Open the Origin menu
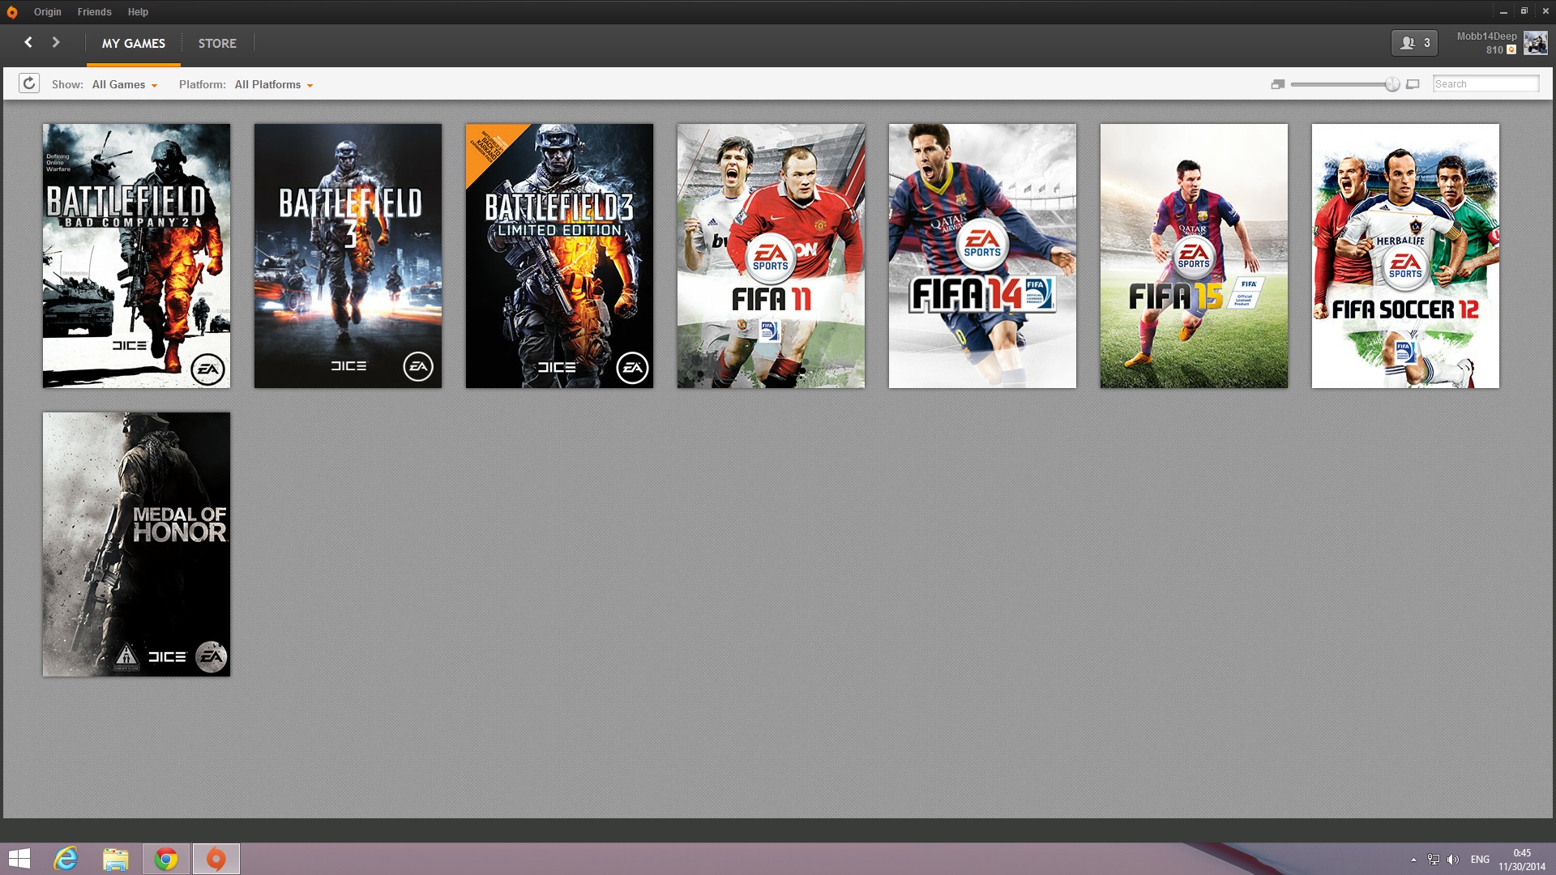The width and height of the screenshot is (1556, 875). (x=47, y=12)
